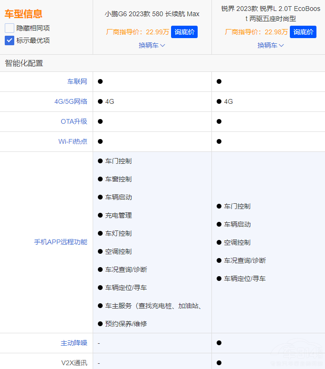The image size is (325, 369).
Task: Open the 4G/5G网络 parameter link
Action: click(71, 101)
